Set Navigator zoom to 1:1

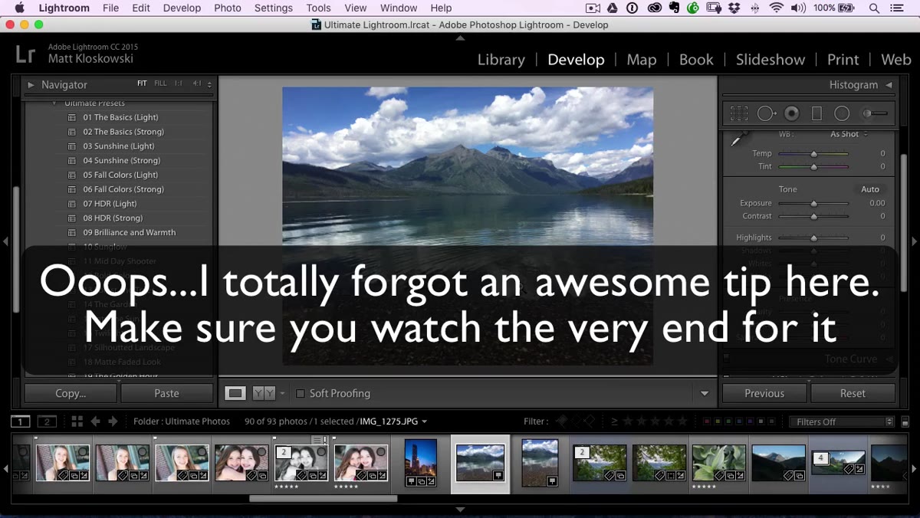pyautogui.click(x=179, y=84)
